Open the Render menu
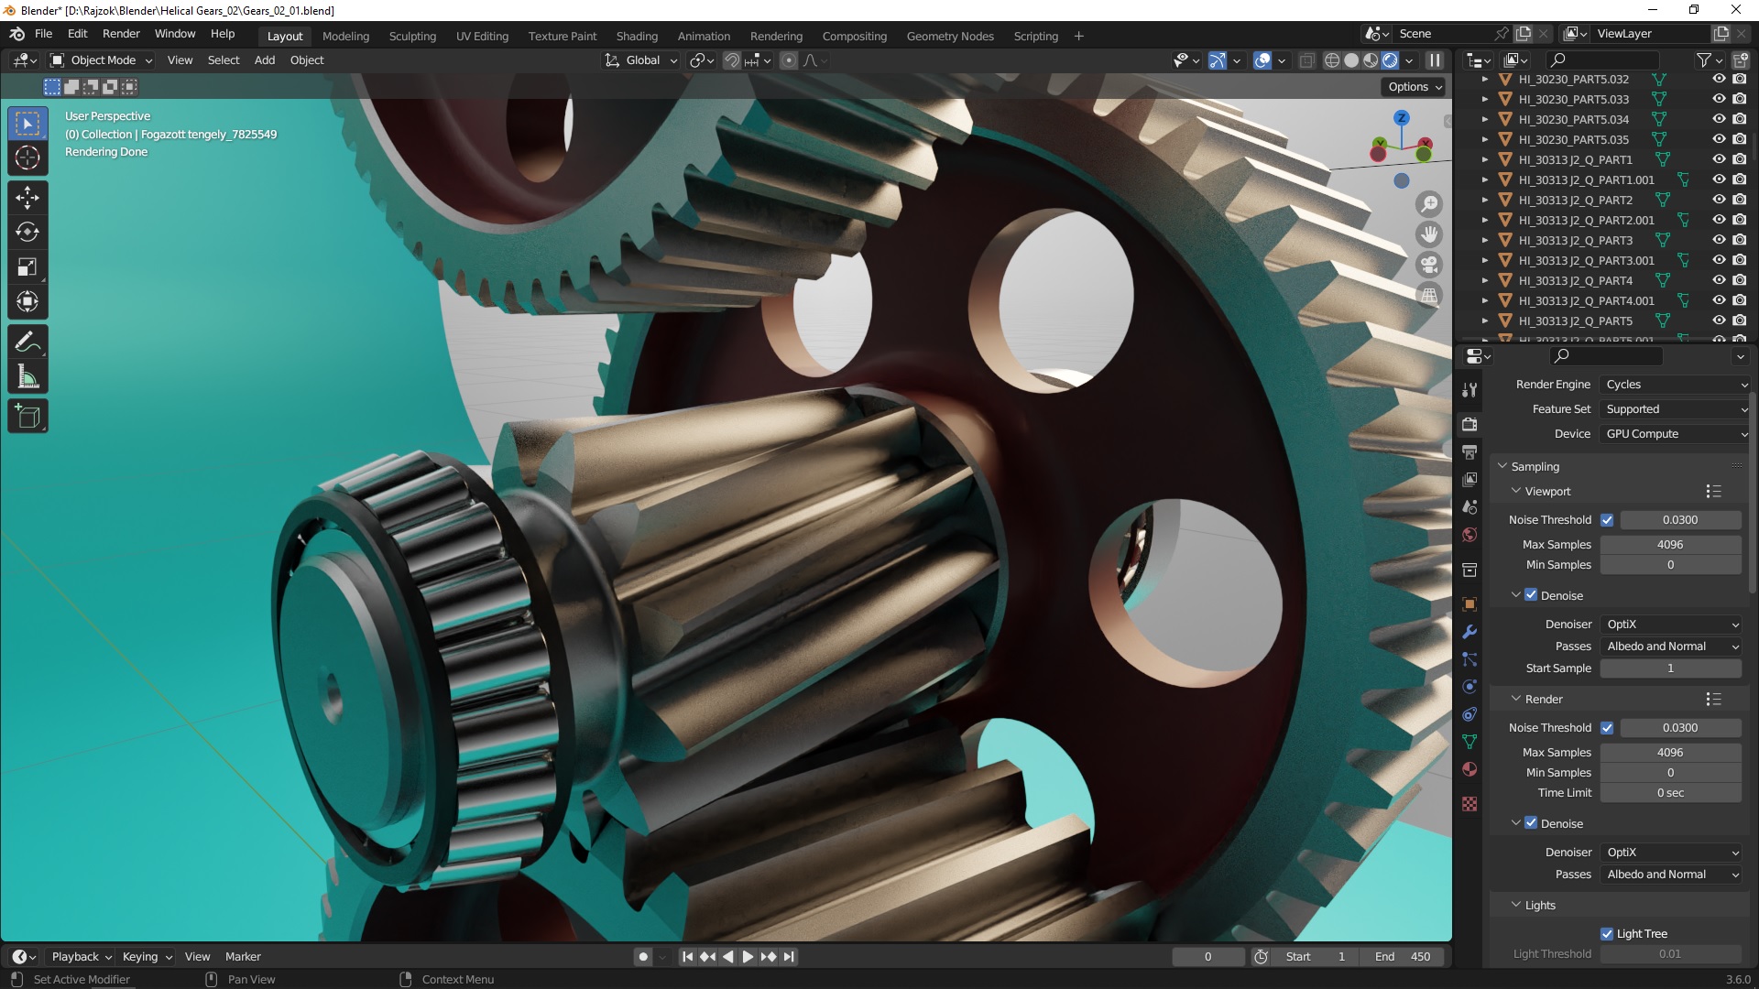 121,34
